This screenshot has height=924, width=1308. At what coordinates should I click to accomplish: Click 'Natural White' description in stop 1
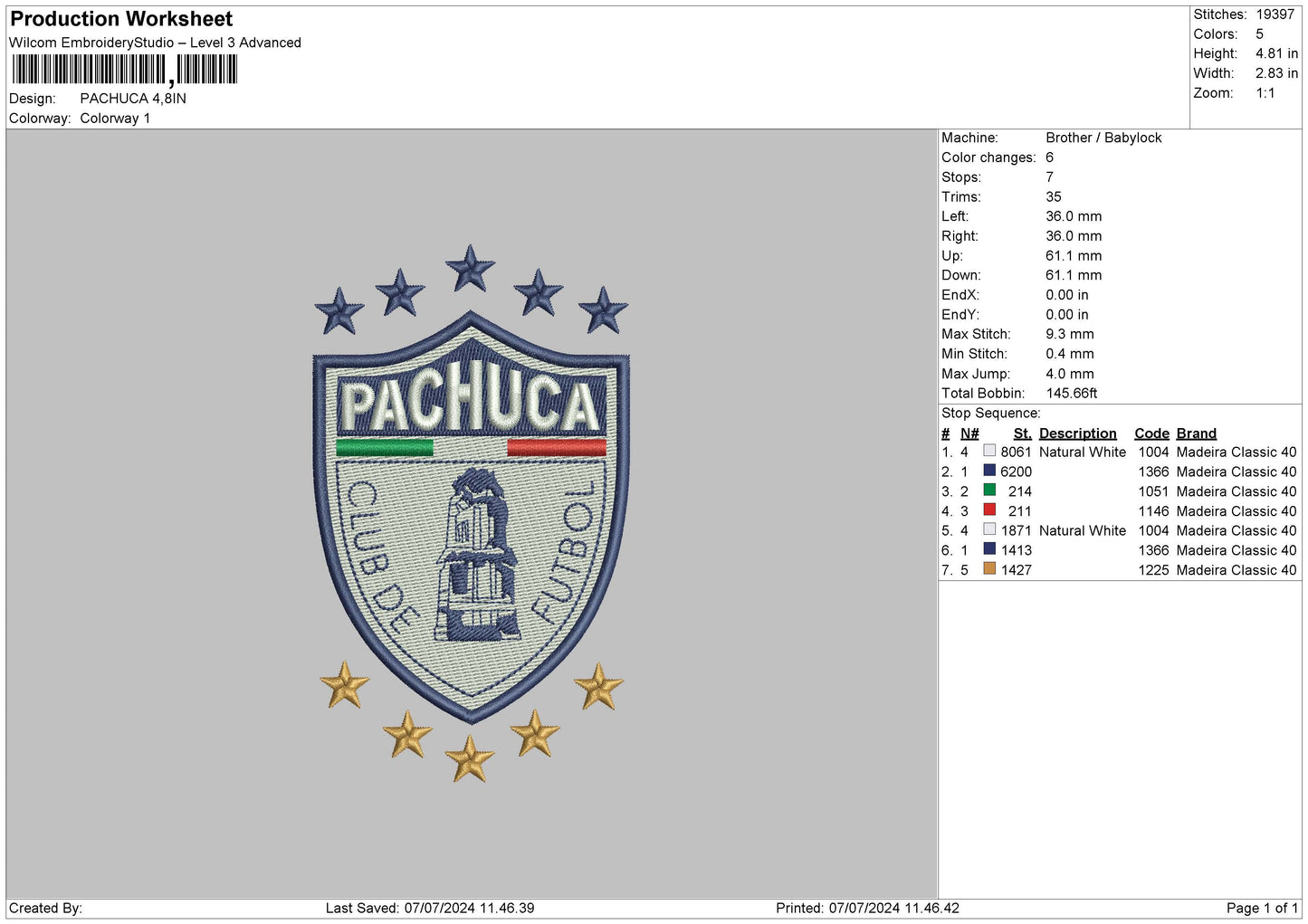pos(1083,452)
